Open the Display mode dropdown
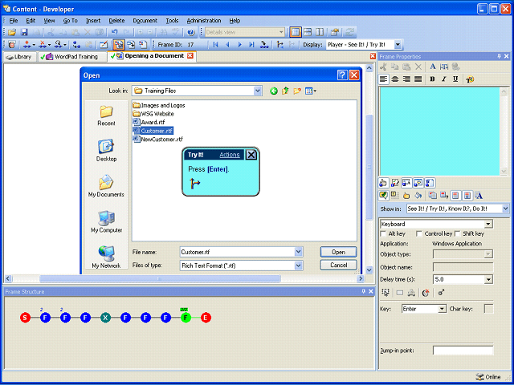This screenshot has height=385, width=514. 398,45
